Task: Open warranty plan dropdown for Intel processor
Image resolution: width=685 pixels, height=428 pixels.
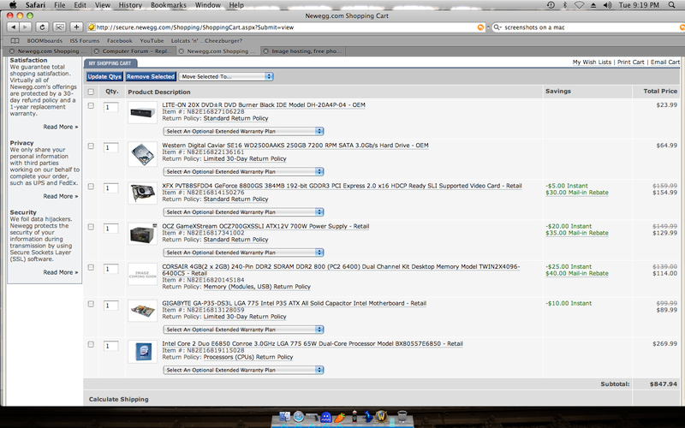Action: coord(243,370)
